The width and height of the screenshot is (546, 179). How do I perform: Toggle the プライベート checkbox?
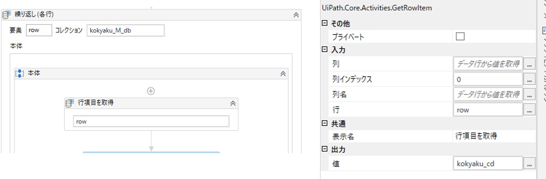460,37
